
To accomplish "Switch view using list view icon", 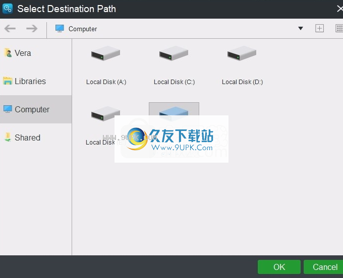I will coord(339,28).
